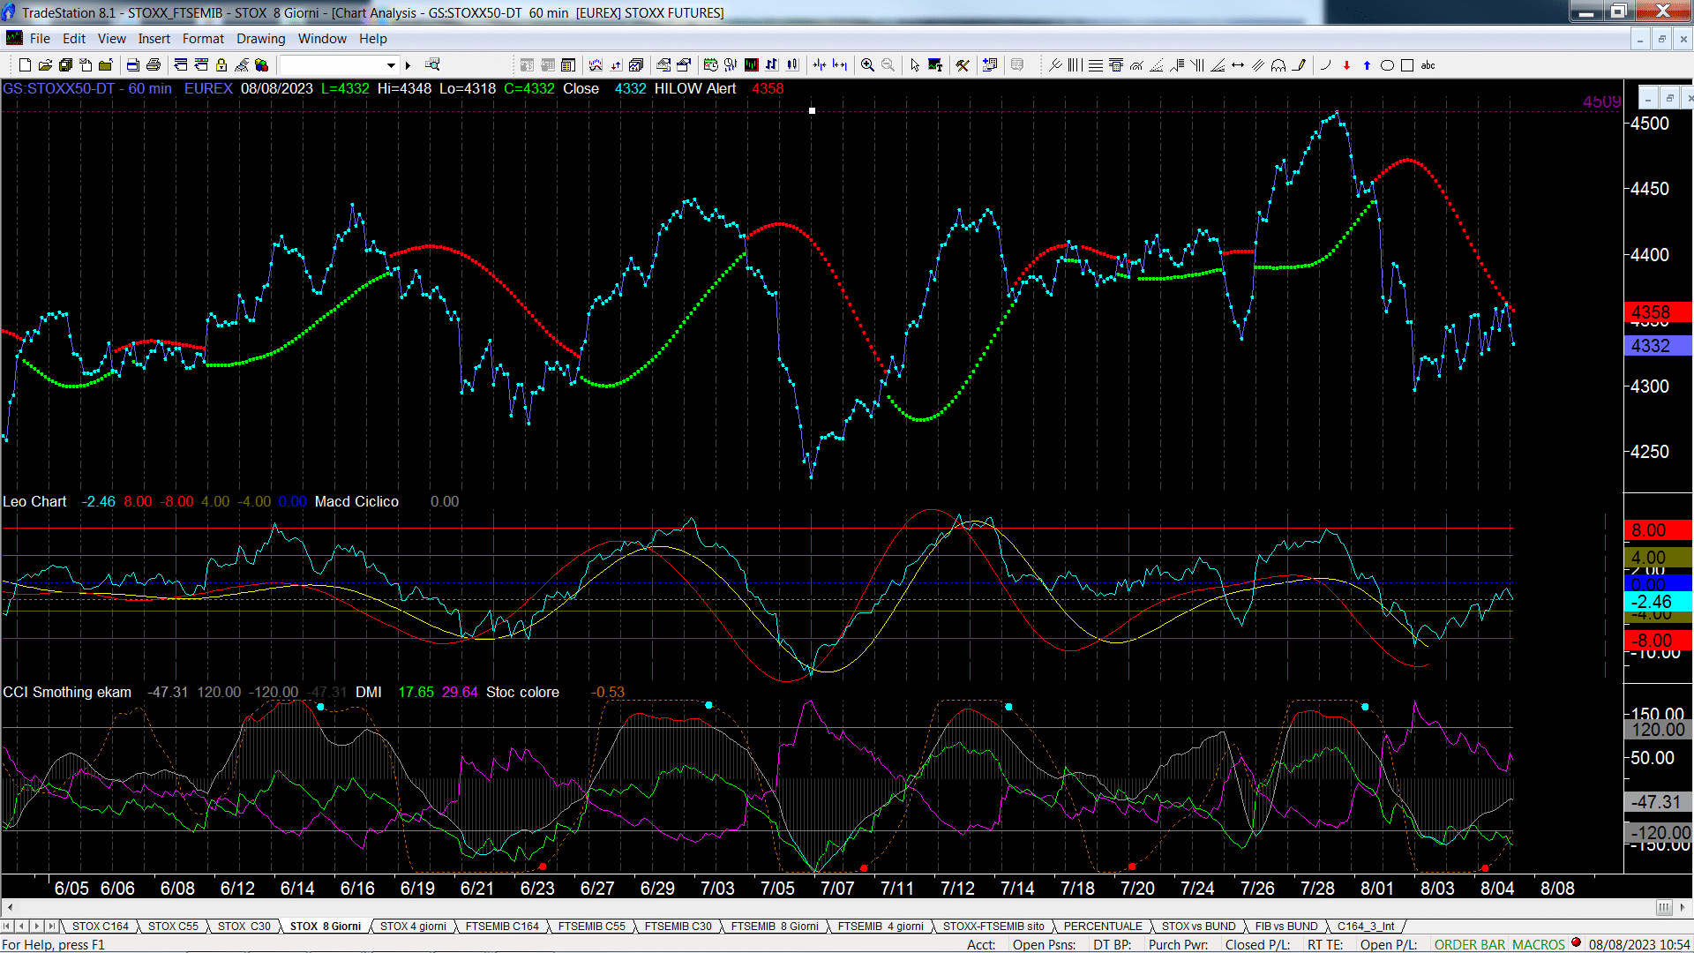Screen dimensions: 1694x953
Task: Switch to the FTSEMIB 8 Giorni tab
Action: (775, 927)
